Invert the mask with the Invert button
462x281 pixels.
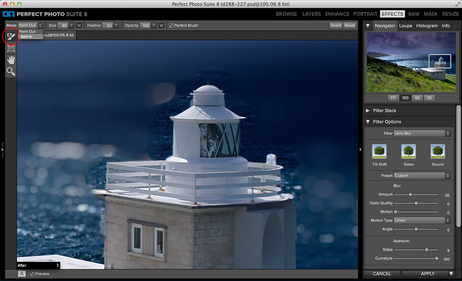(x=336, y=25)
